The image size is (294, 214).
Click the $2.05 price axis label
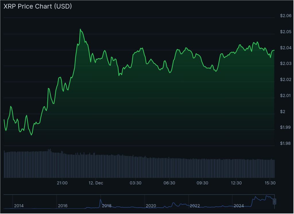(x=286, y=32)
